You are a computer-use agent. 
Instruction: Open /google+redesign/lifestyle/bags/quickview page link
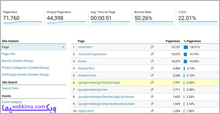pyautogui.click(x=106, y=97)
